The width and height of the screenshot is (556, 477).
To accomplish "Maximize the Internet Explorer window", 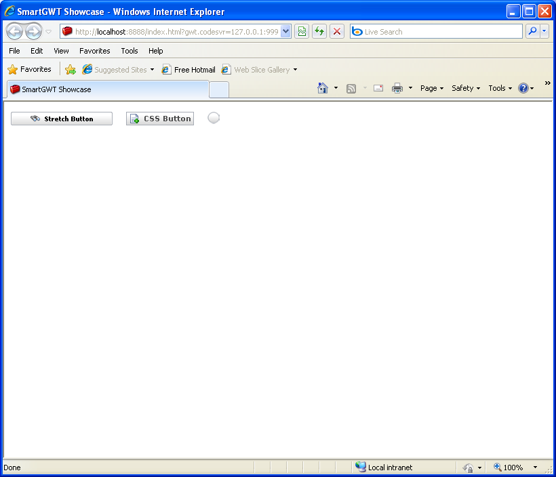I will (529, 12).
